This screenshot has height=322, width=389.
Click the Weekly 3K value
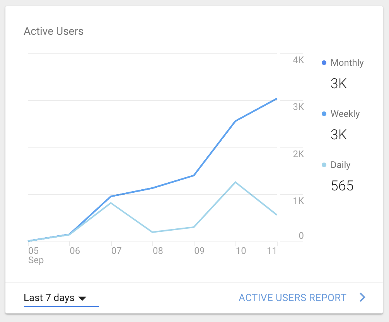pos(339,135)
